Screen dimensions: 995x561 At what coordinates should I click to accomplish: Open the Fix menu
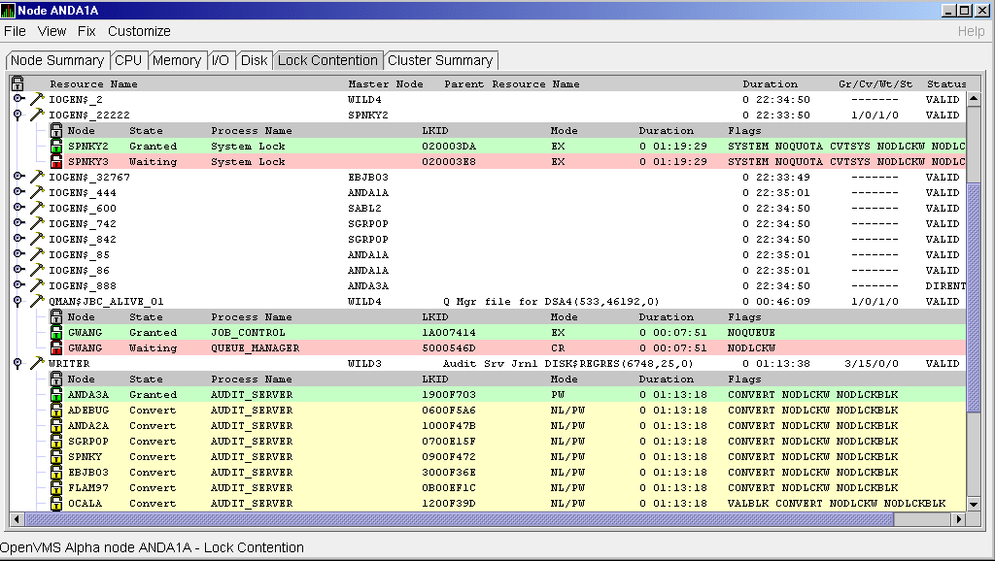[x=86, y=31]
